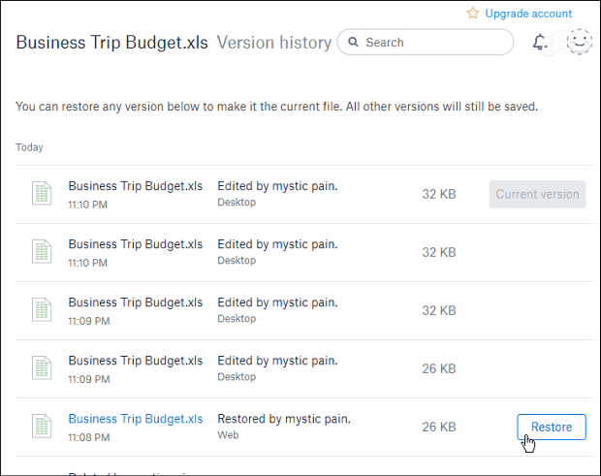Click the disabled Current version button
The width and height of the screenshot is (601, 476).
[537, 194]
